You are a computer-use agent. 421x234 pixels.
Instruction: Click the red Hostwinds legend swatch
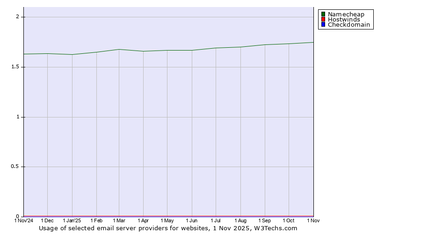323,20
